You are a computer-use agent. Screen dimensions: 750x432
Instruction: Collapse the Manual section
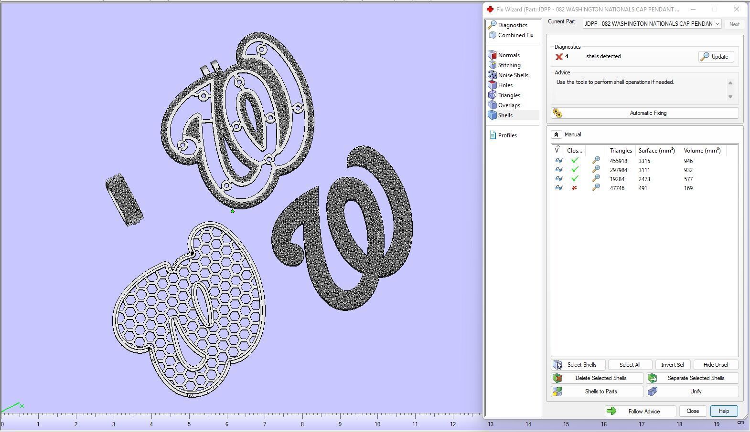556,134
